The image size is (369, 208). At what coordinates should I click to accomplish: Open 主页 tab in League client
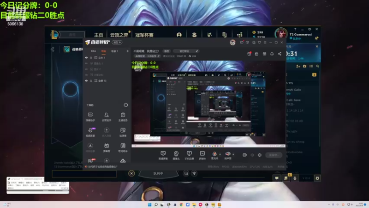[x=99, y=35]
